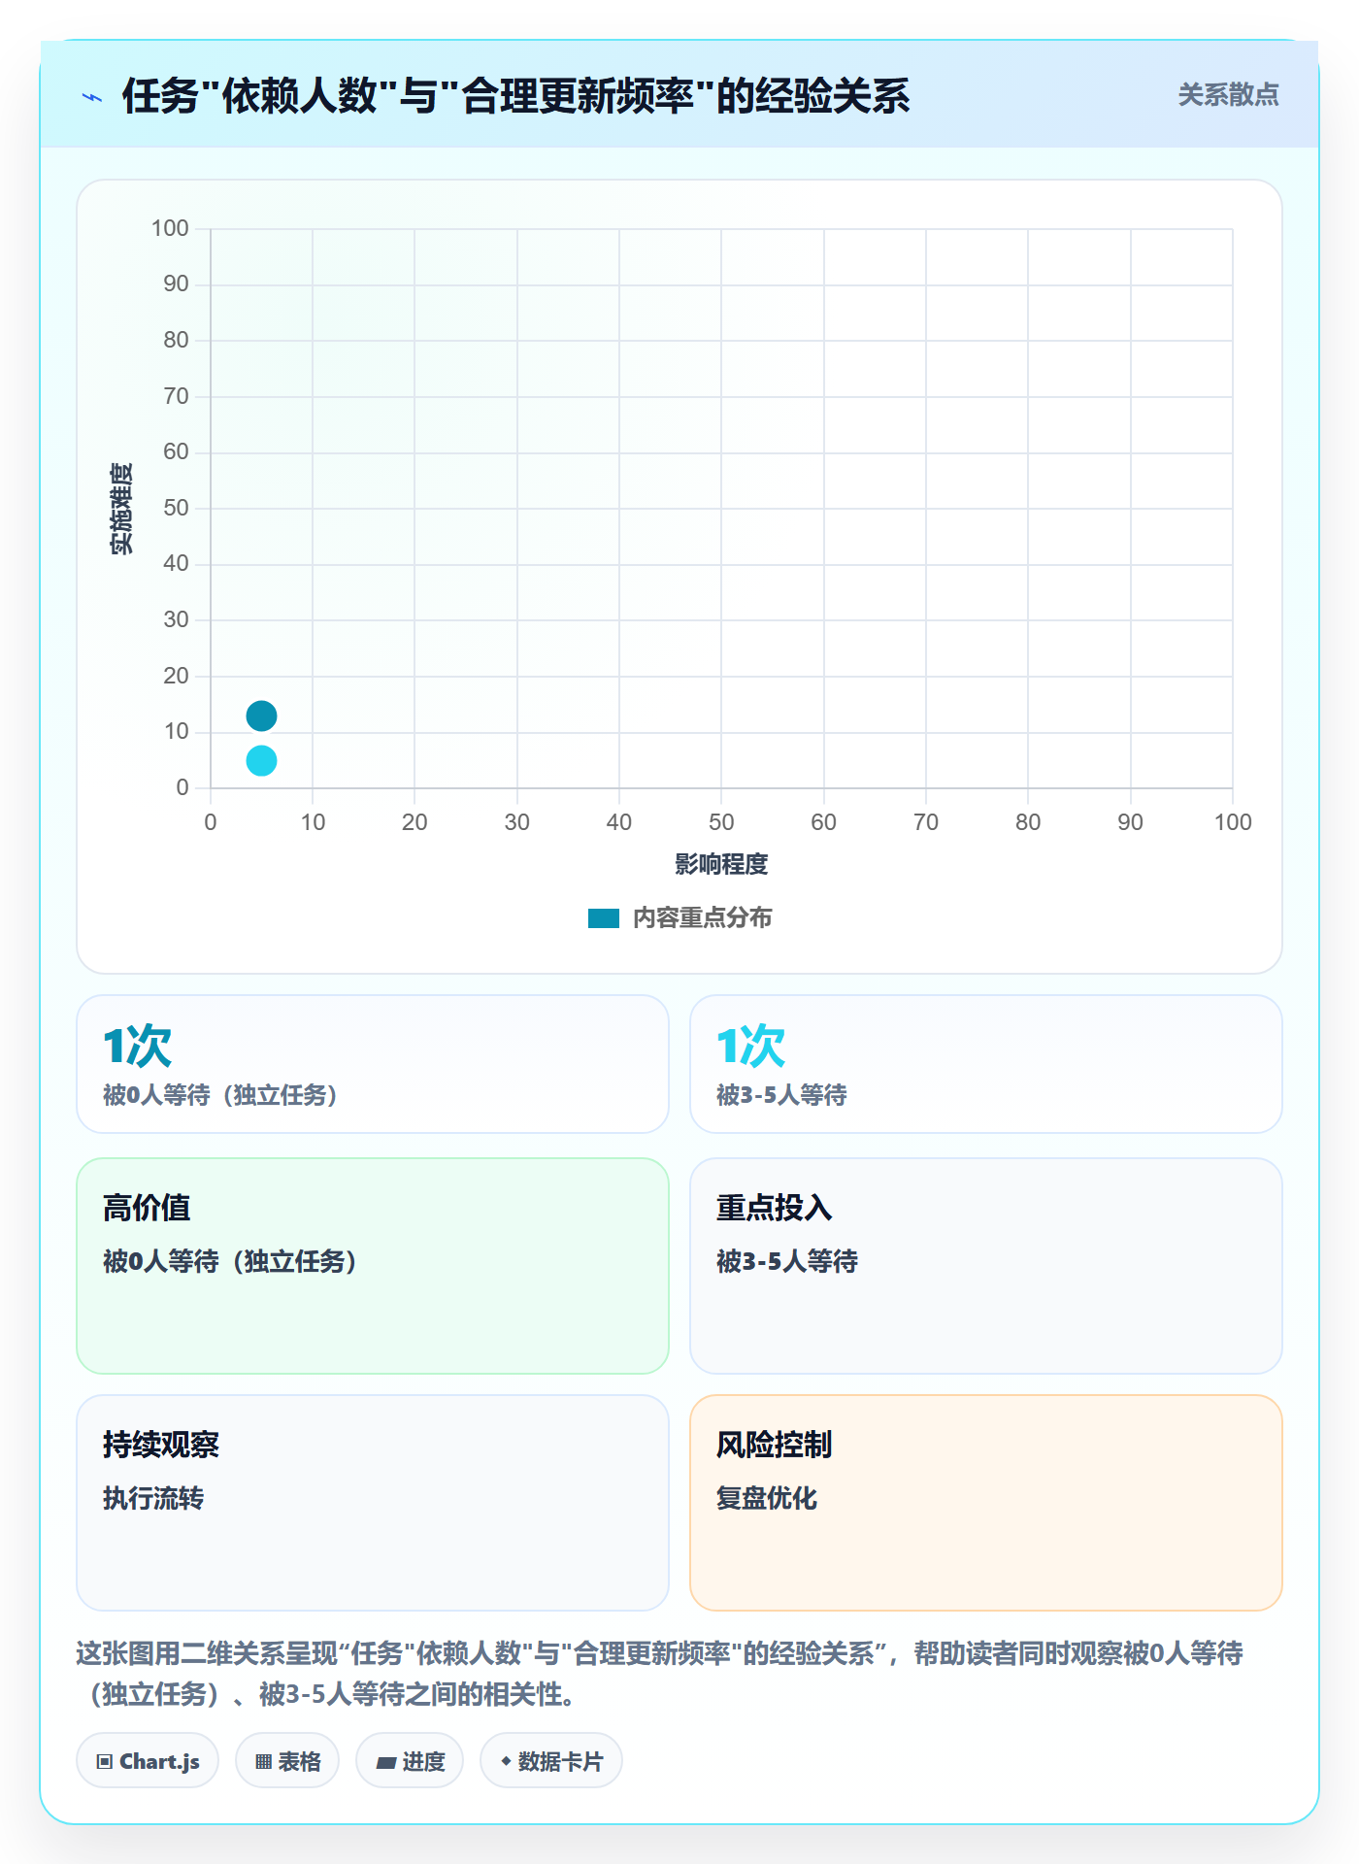Select the Chart.js tag chip
This screenshot has height=1864, width=1359.
tap(148, 1761)
